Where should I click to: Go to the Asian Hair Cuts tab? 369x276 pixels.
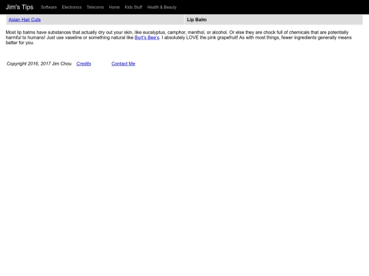25,20
